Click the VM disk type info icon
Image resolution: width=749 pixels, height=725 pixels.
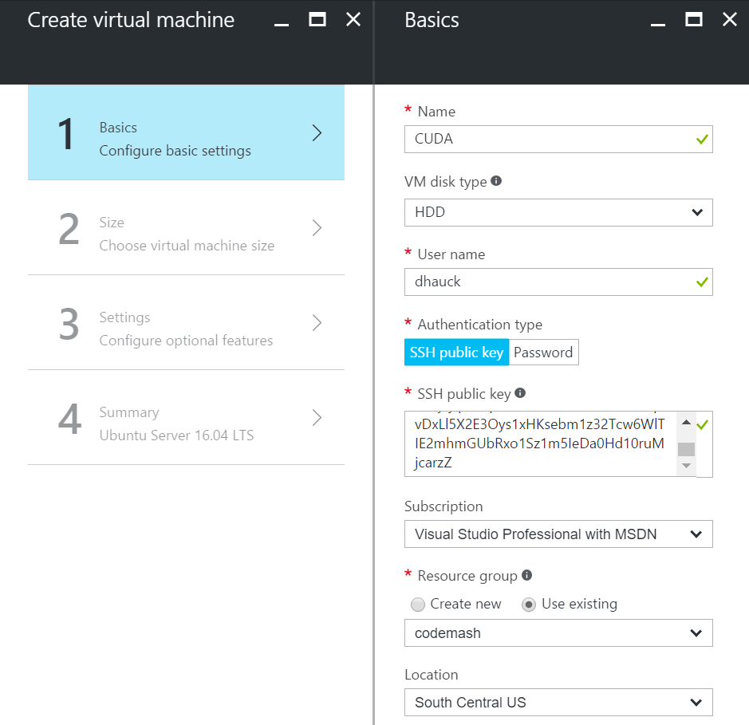tap(496, 180)
